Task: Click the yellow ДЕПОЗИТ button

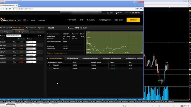Action: click(133, 20)
